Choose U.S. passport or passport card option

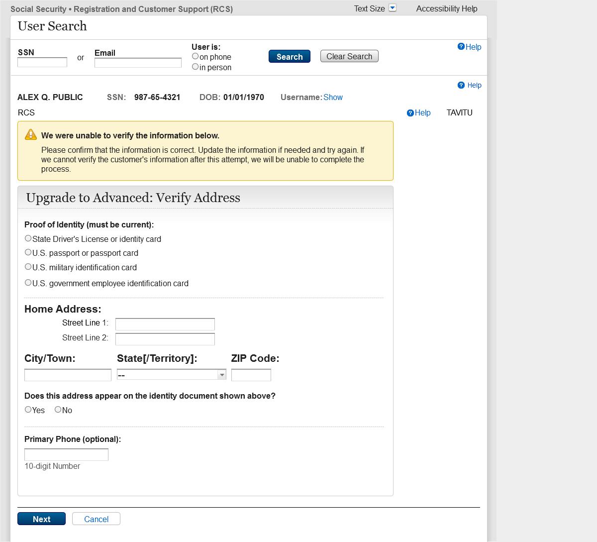point(28,252)
